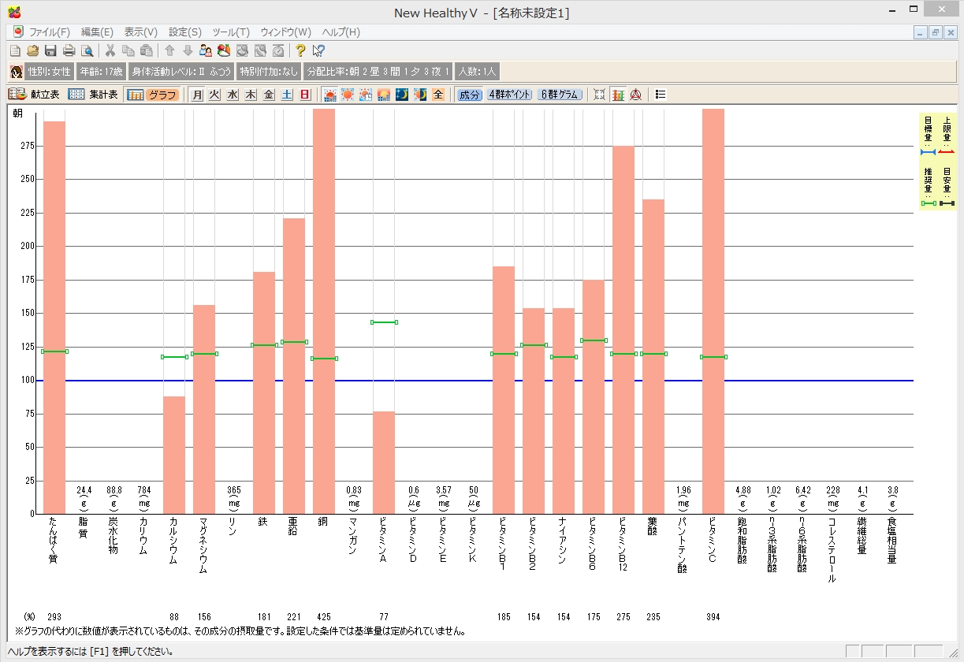Click the 4群ポイント button
The height and width of the screenshot is (662, 964).
[509, 95]
